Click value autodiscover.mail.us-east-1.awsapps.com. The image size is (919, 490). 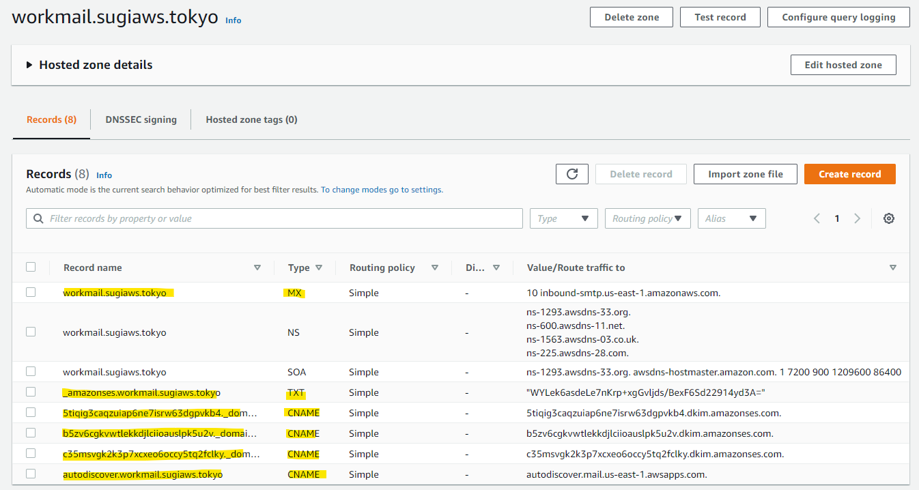coord(617,474)
